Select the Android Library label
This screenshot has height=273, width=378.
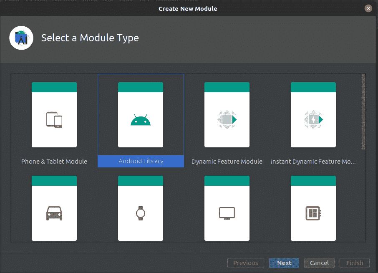tap(141, 161)
